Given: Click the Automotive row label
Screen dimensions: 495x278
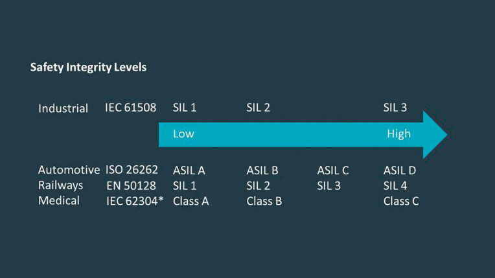Looking at the screenshot, I should (69, 170).
